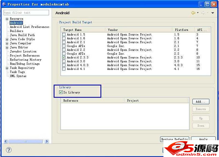Open Refactoring History page
This screenshot has height=157, width=219.
coord(26,60)
